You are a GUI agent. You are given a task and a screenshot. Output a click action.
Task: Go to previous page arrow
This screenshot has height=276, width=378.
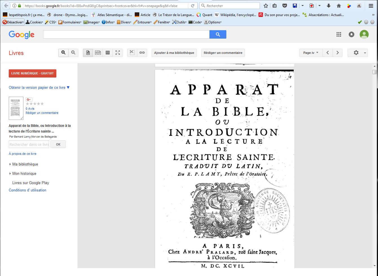click(x=328, y=53)
